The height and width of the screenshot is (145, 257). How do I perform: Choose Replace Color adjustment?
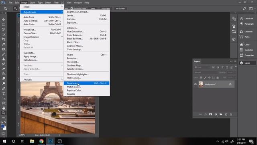[x=87, y=90]
